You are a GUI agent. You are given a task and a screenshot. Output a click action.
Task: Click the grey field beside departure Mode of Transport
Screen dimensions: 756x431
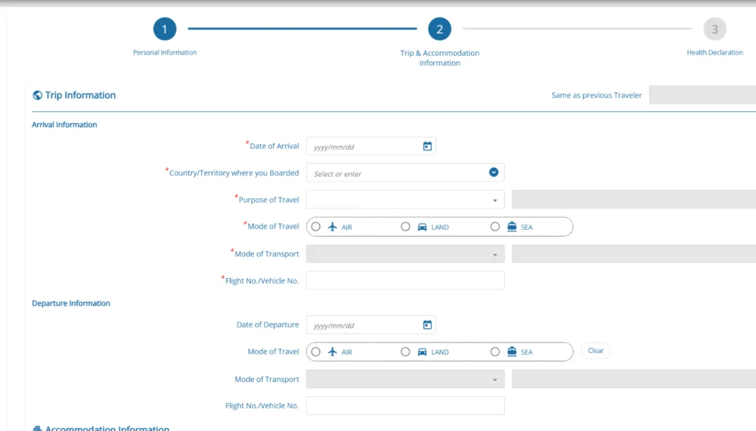(634, 379)
